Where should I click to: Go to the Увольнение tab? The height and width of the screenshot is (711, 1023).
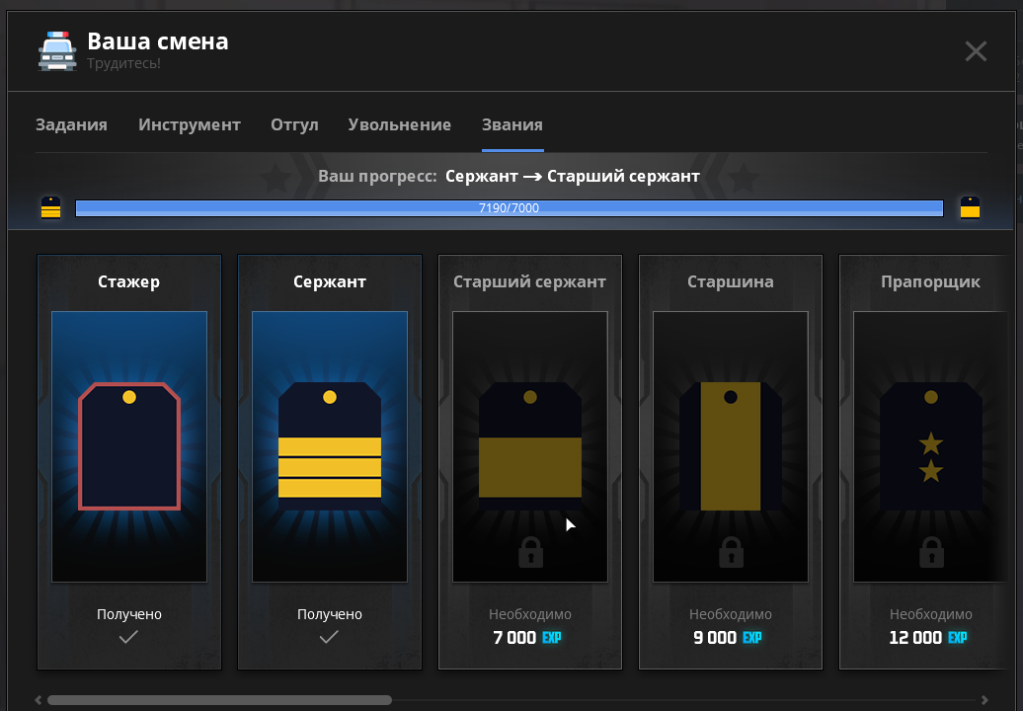point(399,125)
